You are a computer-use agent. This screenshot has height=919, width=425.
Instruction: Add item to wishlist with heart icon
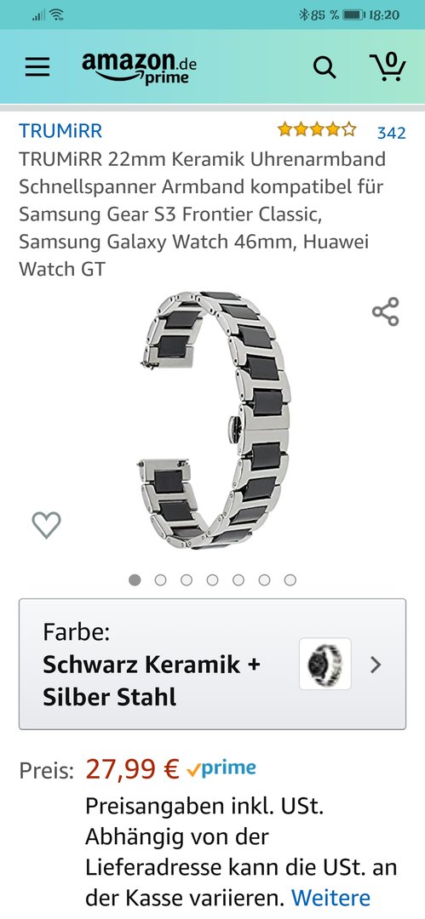click(46, 524)
